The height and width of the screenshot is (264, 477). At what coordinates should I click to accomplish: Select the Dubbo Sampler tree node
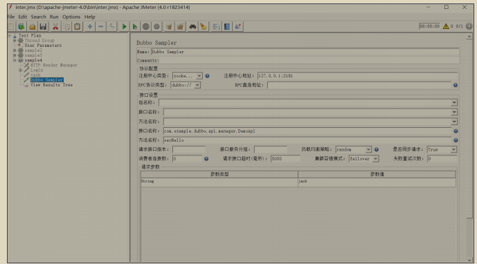[x=46, y=80]
